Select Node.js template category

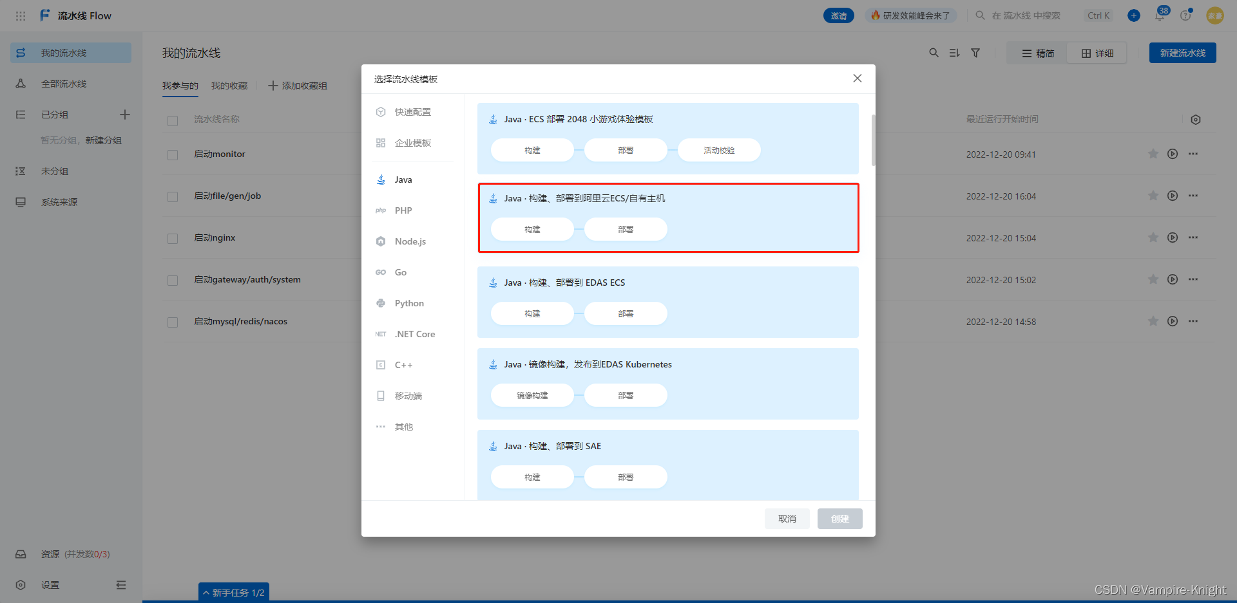click(x=412, y=241)
